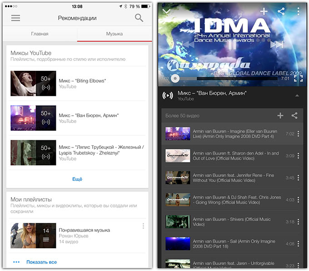Tap the Ещё link under mixes
309x271 pixels.
coord(77,179)
